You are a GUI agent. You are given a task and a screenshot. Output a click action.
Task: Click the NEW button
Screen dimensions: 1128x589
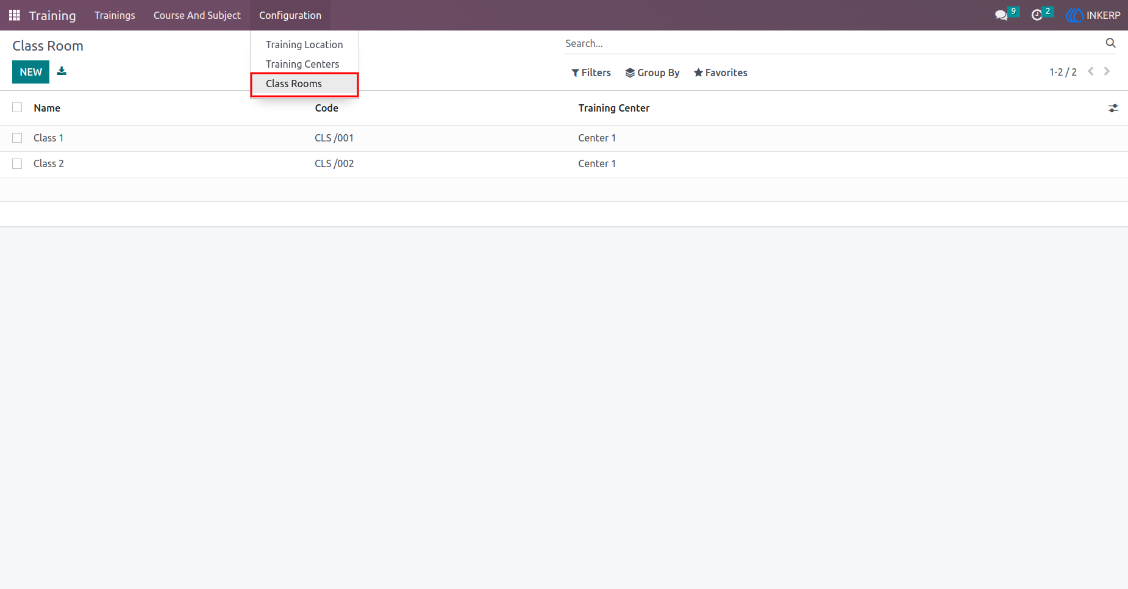[30, 72]
